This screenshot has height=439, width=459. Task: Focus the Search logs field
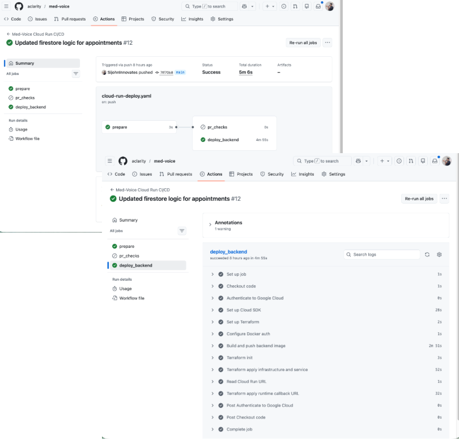point(382,255)
